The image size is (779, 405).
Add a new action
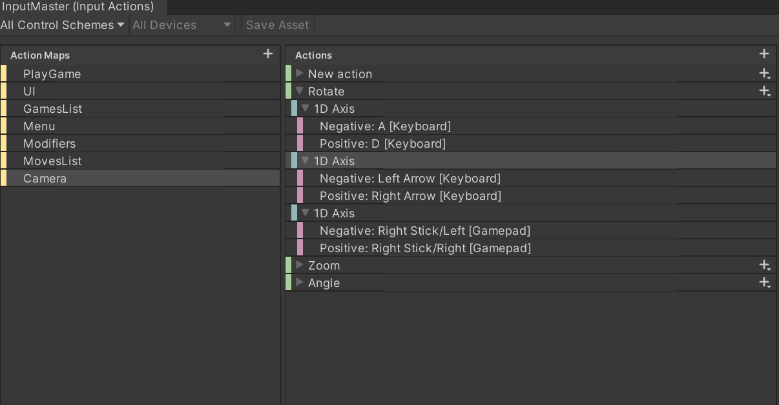click(x=764, y=54)
